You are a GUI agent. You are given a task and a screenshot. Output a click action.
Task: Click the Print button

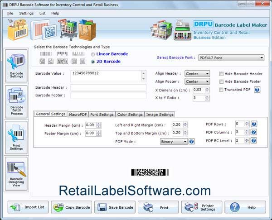tap(158, 207)
